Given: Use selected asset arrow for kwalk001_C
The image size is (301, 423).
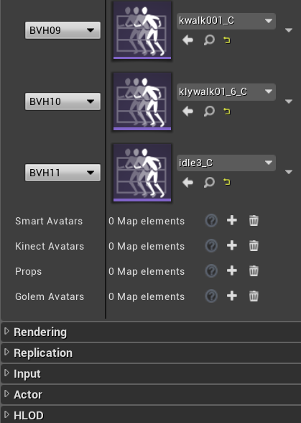Looking at the screenshot, I should [x=187, y=40].
